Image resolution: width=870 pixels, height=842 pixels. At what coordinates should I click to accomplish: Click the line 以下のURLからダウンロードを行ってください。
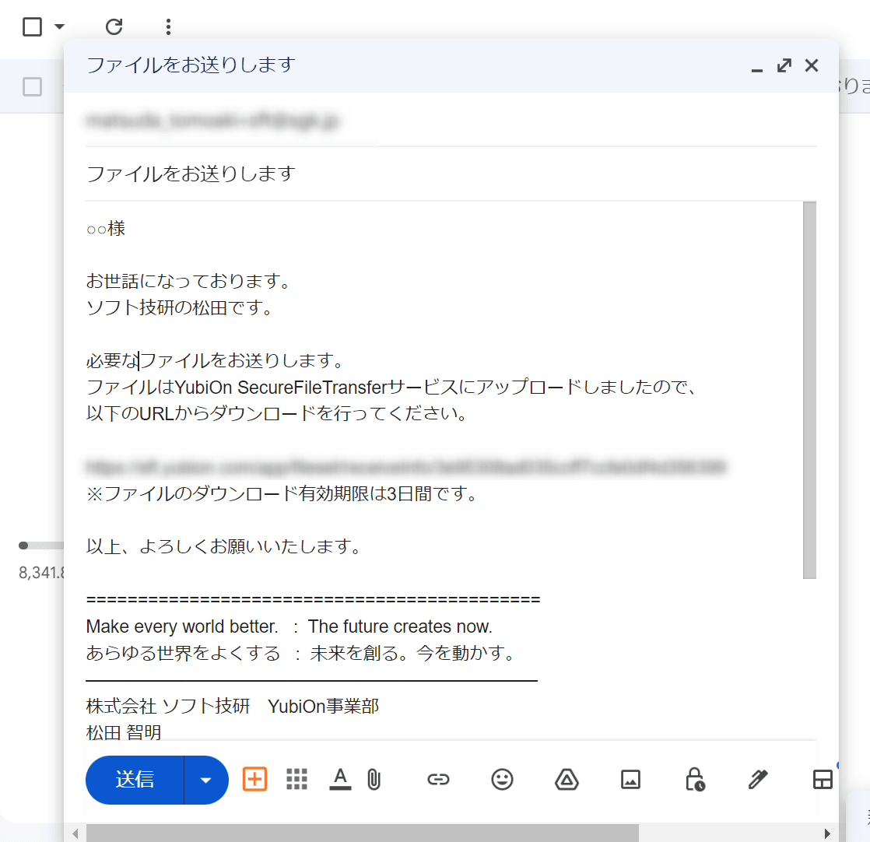point(276,414)
